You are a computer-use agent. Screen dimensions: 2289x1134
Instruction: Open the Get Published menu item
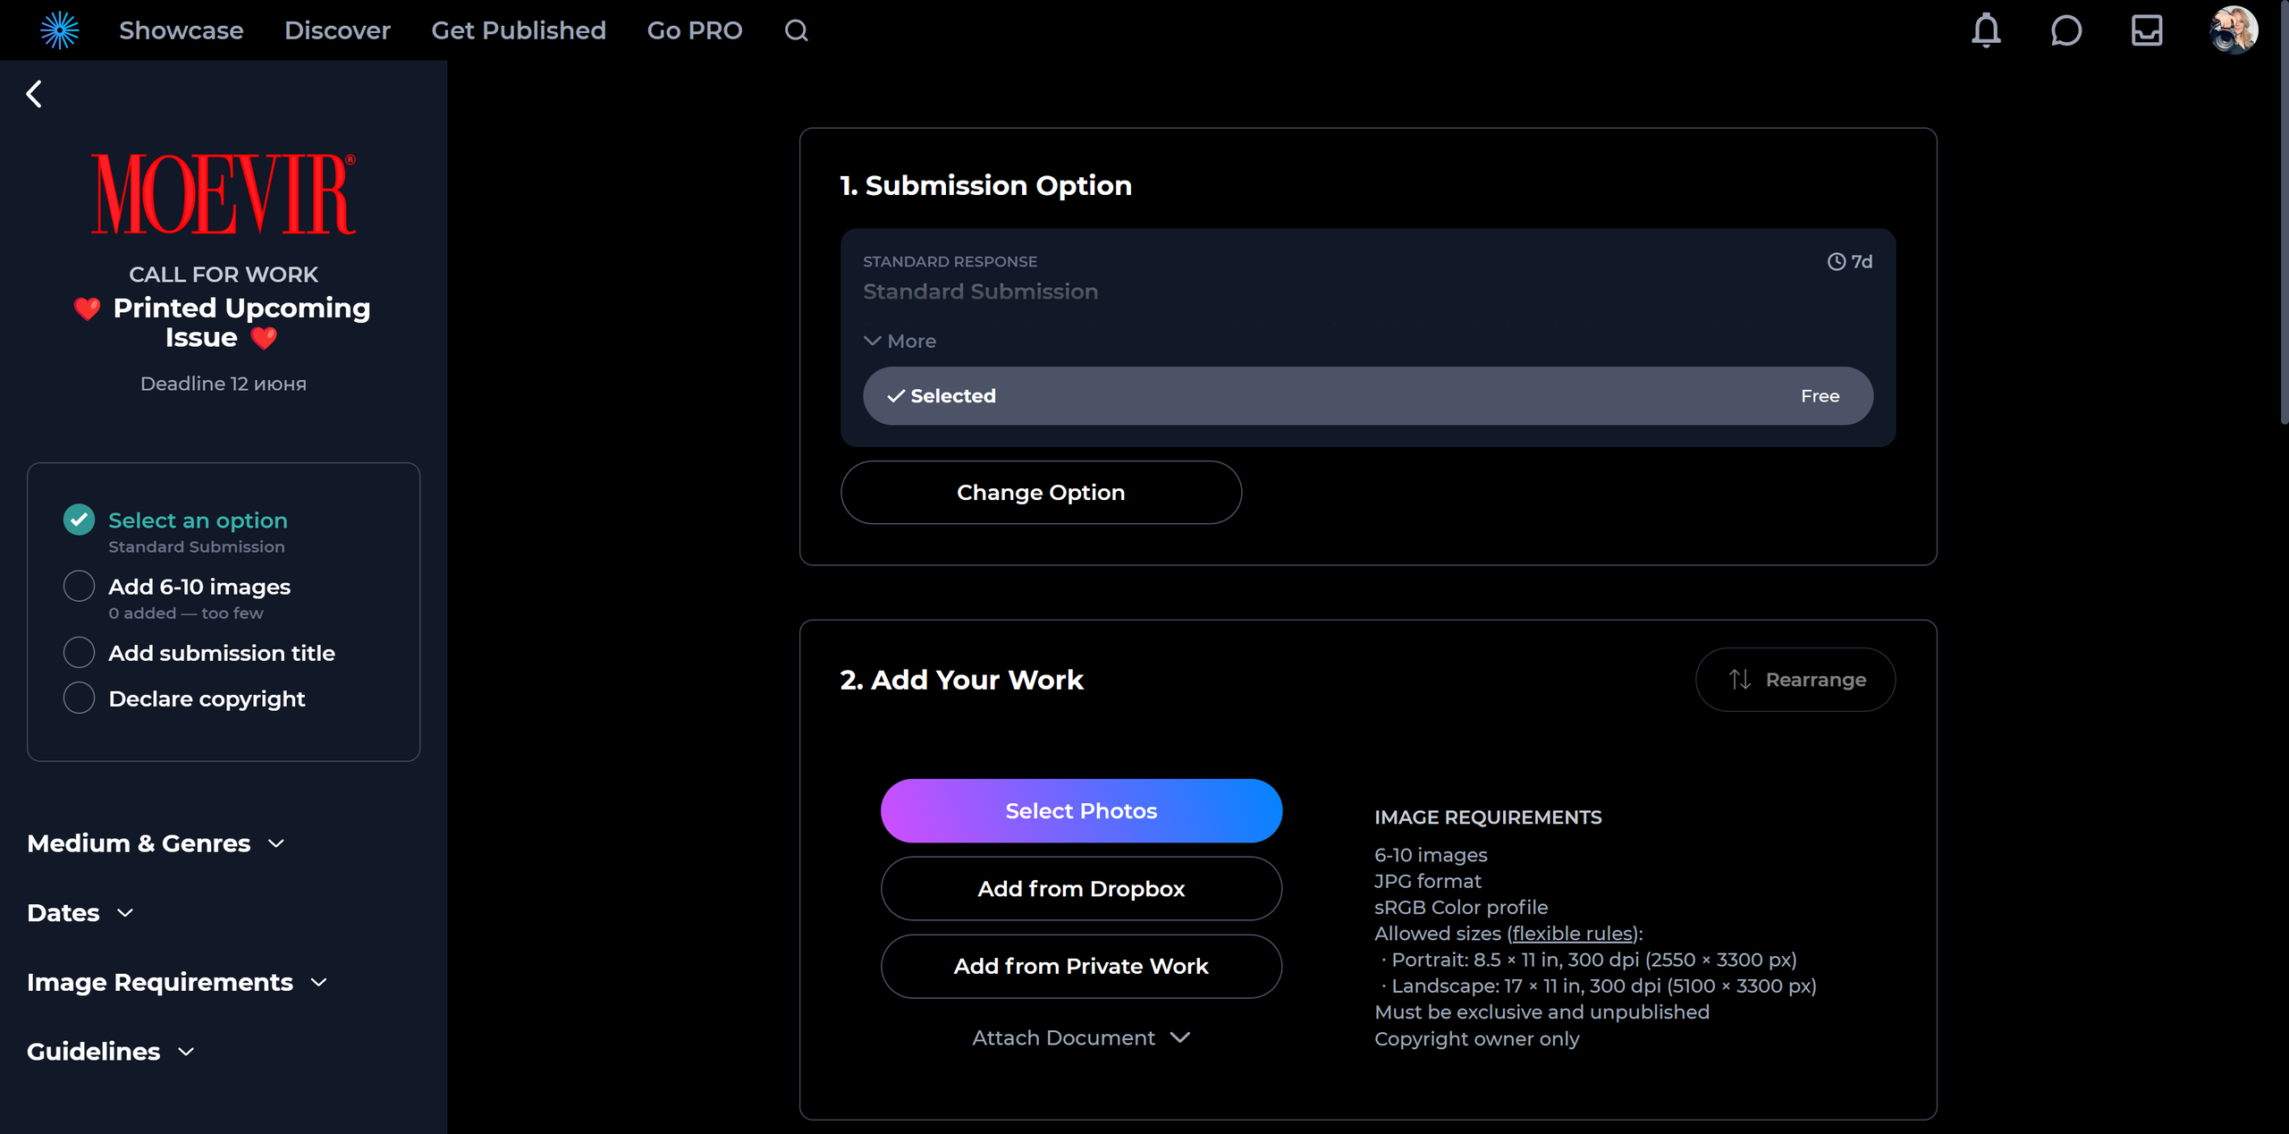point(518,30)
